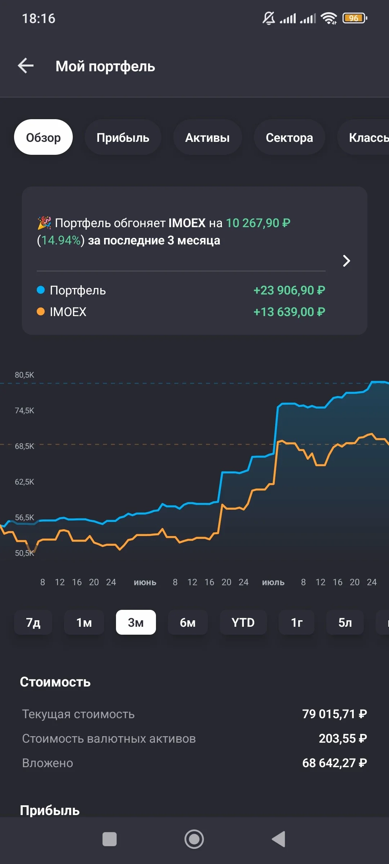Choose the 1м chart period
The height and width of the screenshot is (864, 389).
click(x=84, y=622)
